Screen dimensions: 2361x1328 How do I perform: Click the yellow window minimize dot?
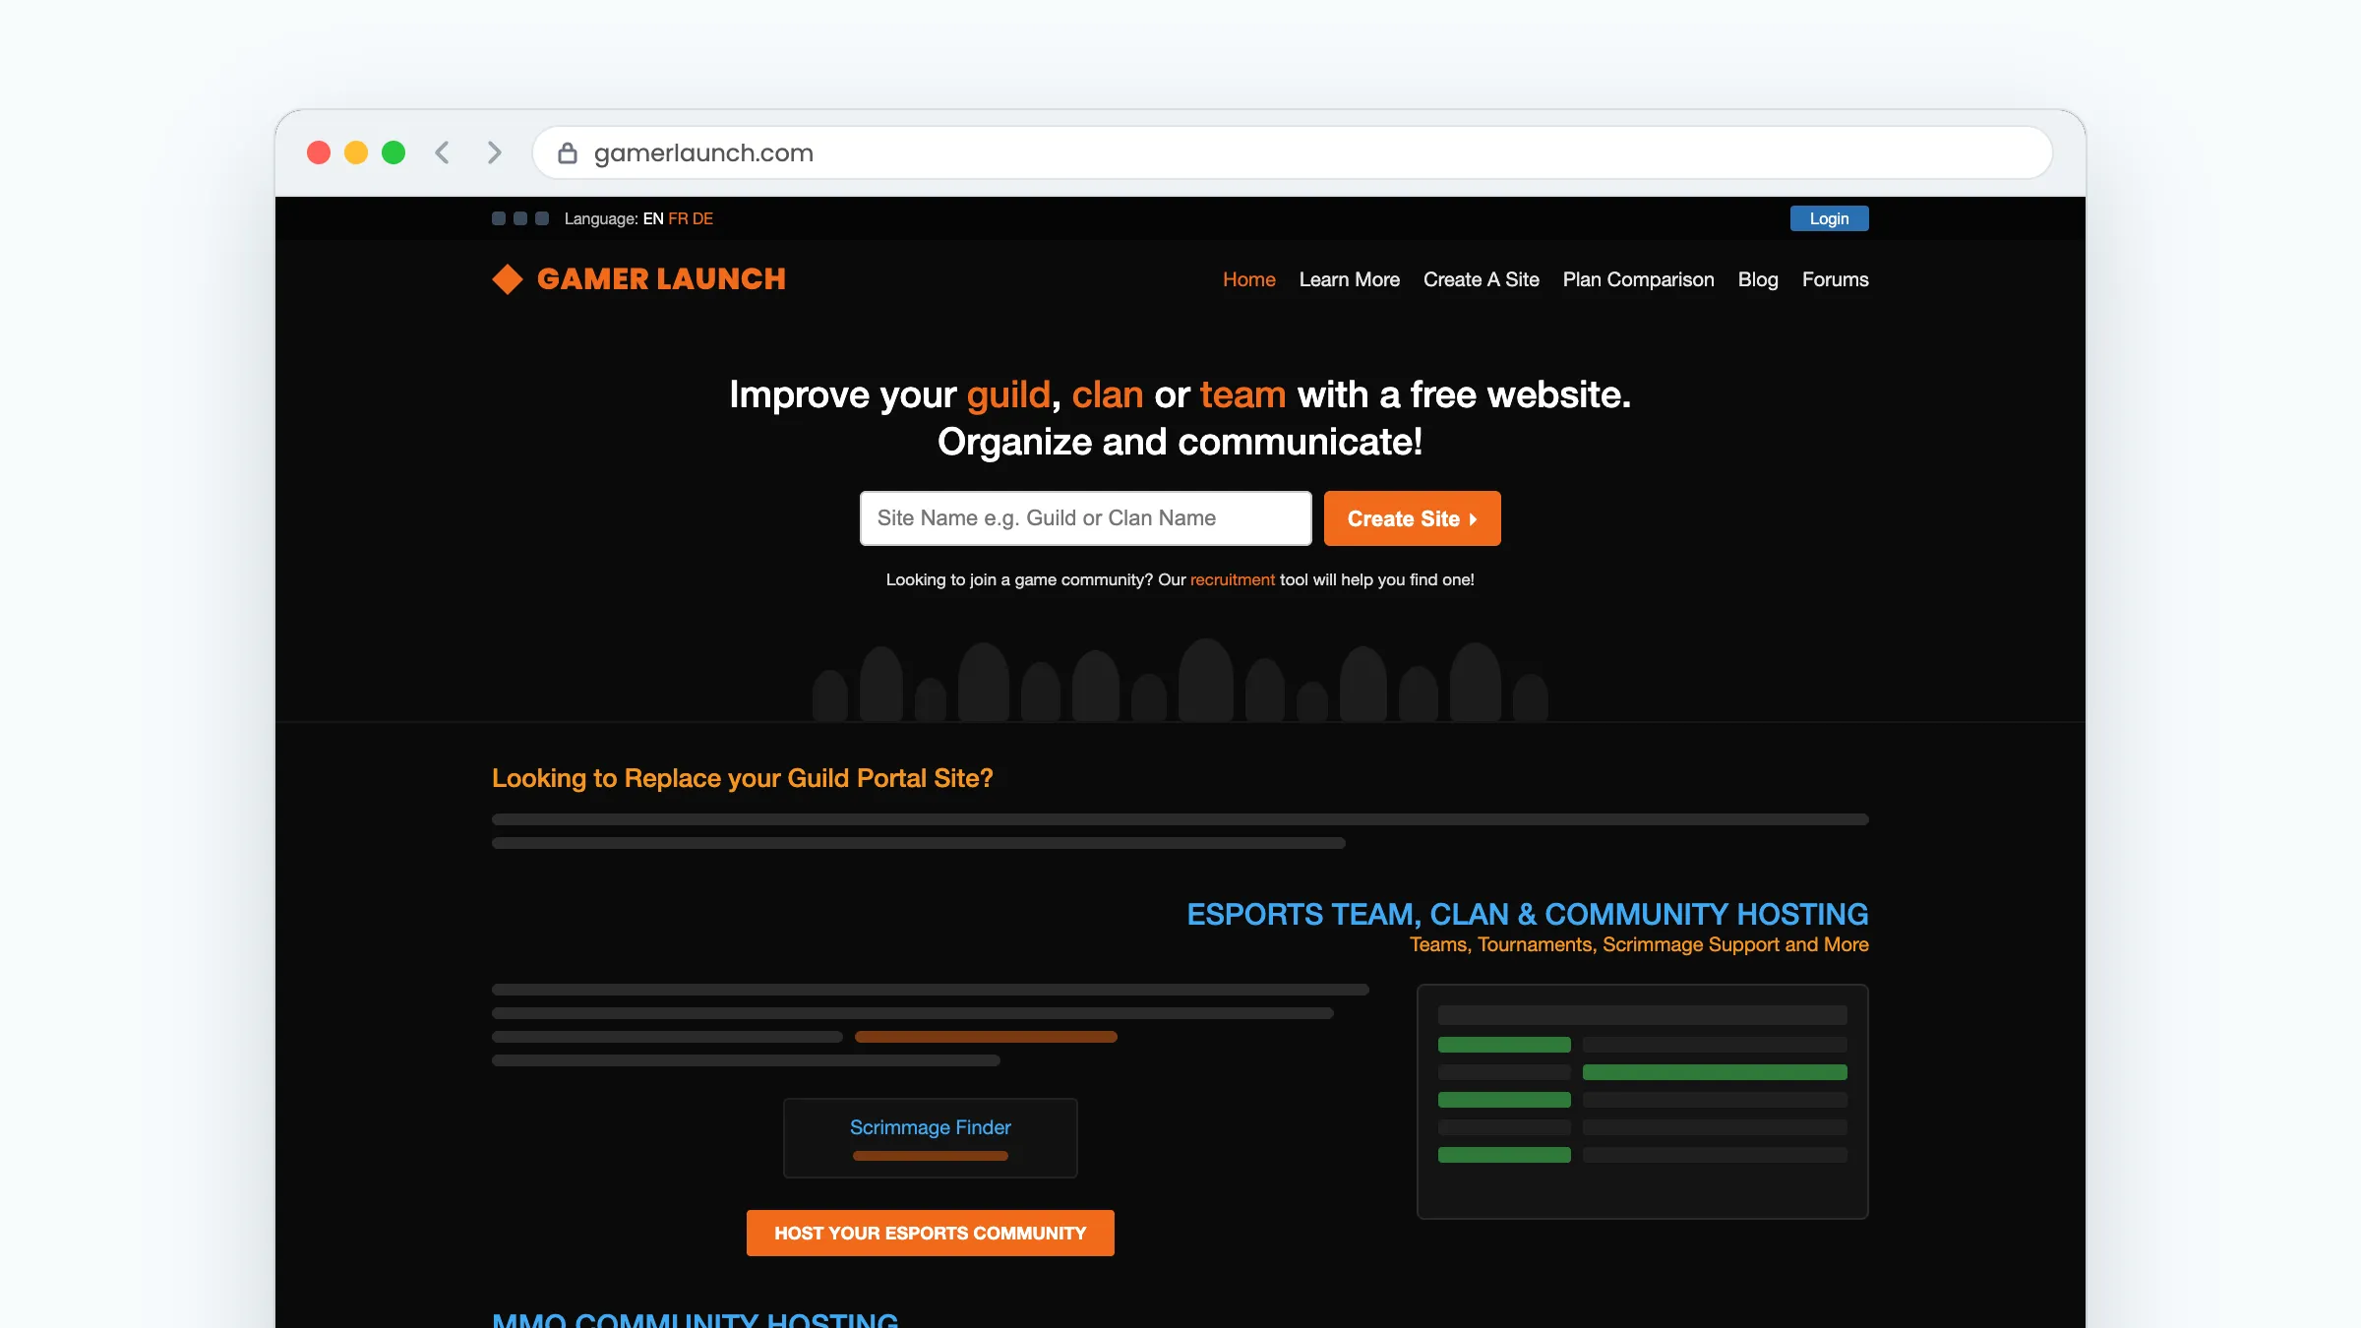[356, 152]
